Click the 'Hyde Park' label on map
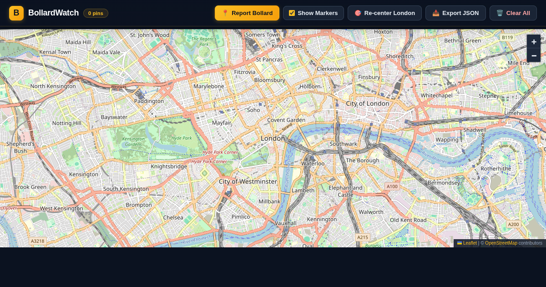Image resolution: width=546 pixels, height=287 pixels. [x=182, y=138]
